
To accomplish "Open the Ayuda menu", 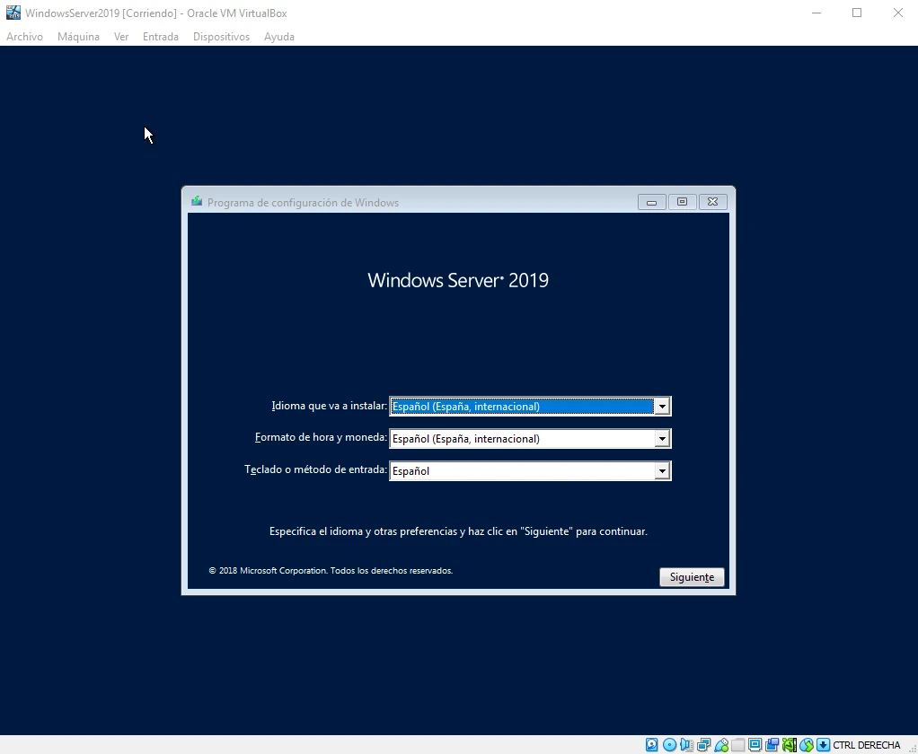I will click(x=279, y=36).
